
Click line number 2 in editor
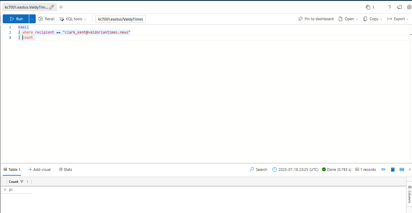pyautogui.click(x=10, y=32)
